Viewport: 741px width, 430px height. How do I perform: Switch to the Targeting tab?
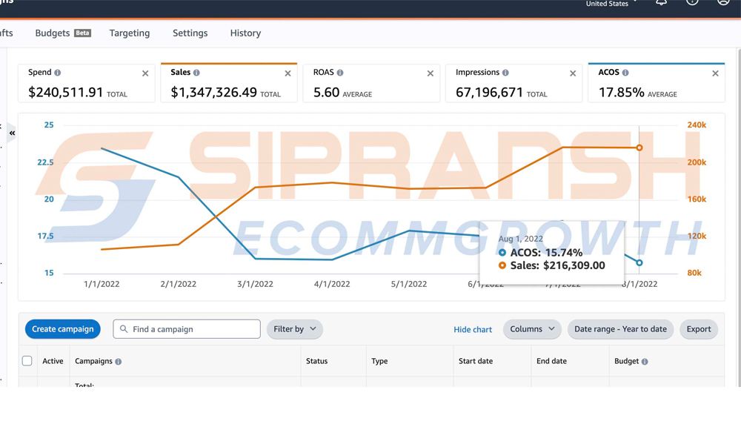tap(130, 33)
